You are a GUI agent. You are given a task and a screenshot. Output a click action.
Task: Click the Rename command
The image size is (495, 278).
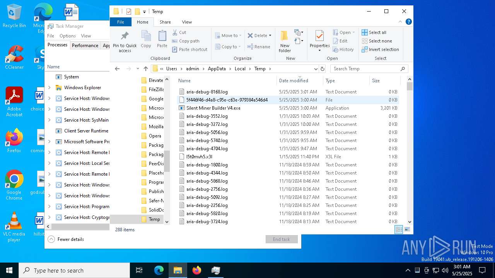click(259, 47)
